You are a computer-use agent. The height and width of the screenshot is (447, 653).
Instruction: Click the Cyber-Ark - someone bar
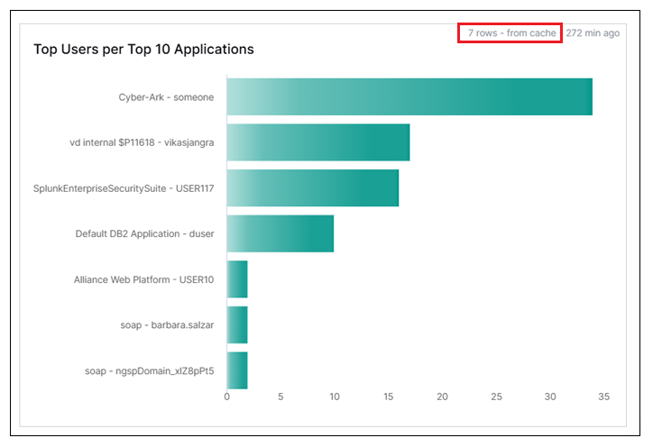tap(409, 96)
